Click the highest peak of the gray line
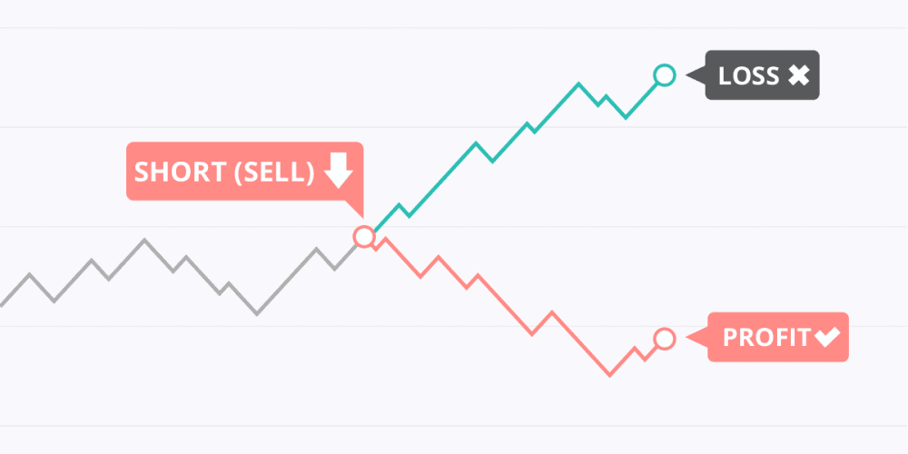 pos(144,239)
